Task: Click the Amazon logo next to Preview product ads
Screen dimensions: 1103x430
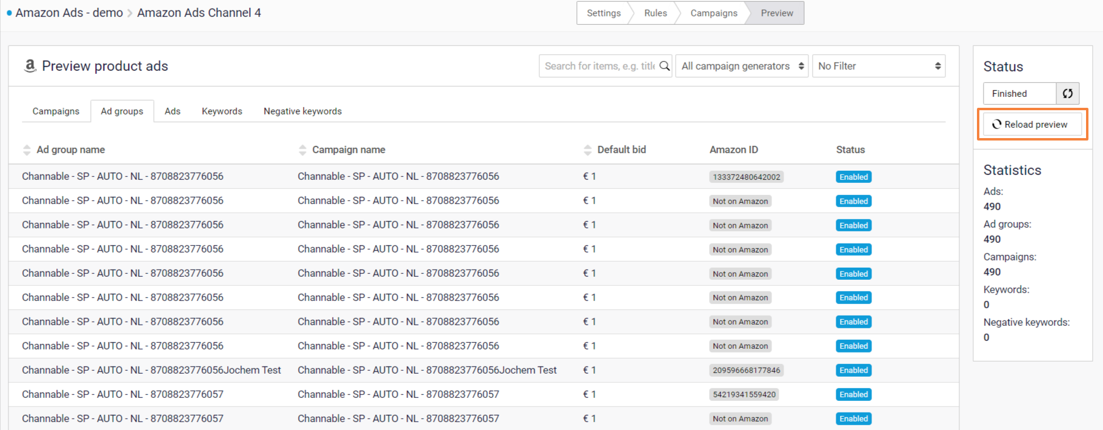Action: coord(30,66)
